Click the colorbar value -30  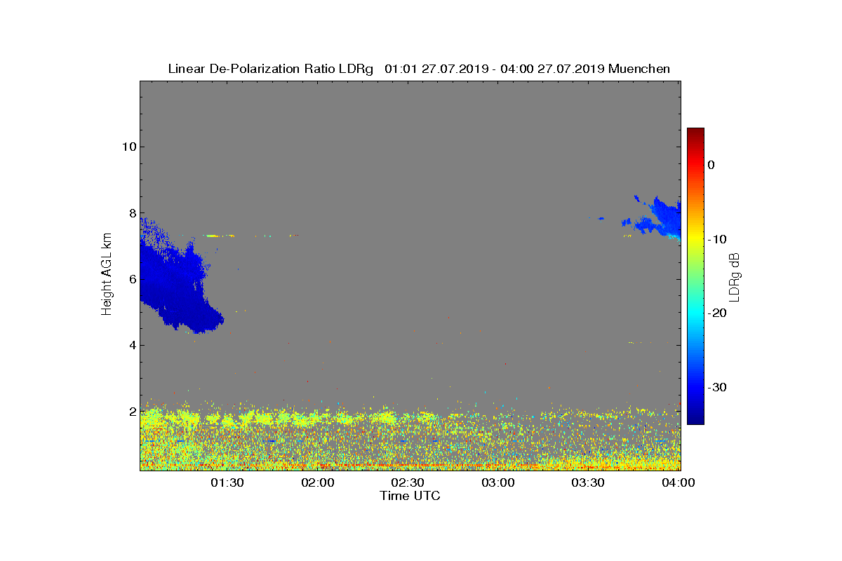[x=716, y=387]
